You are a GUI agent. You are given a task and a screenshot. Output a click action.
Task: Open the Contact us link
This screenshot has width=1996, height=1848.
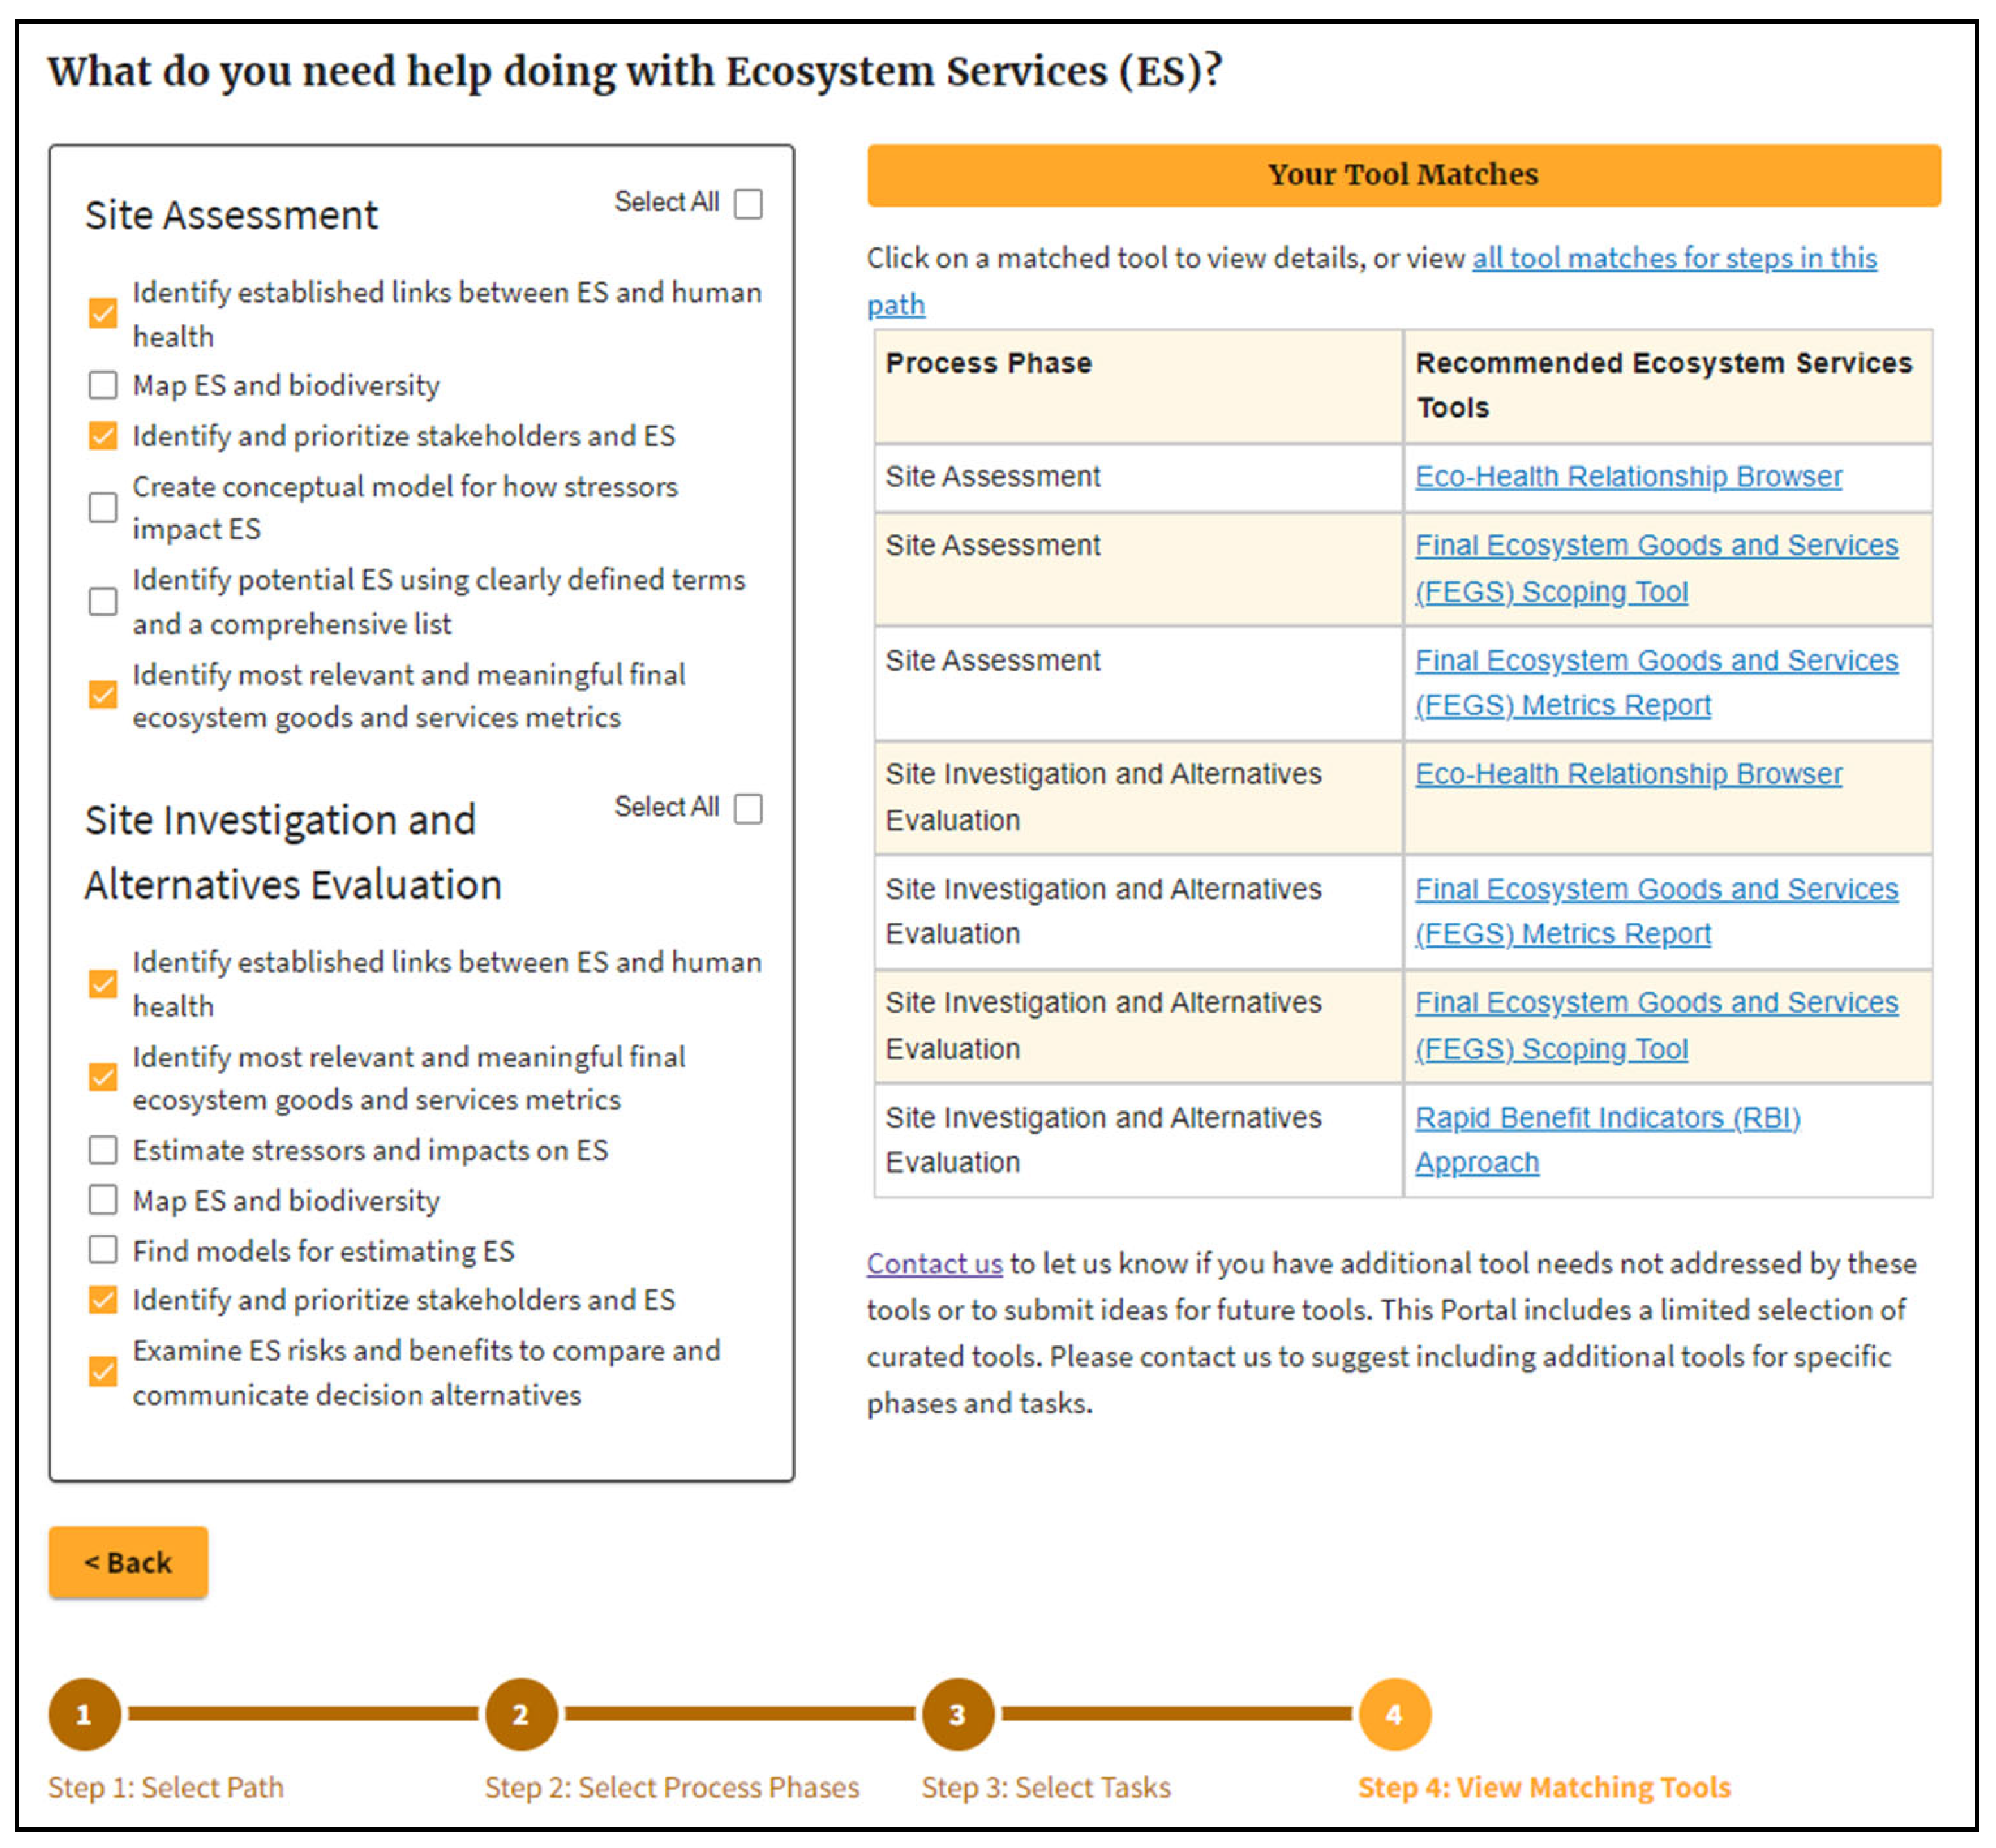(x=934, y=1264)
